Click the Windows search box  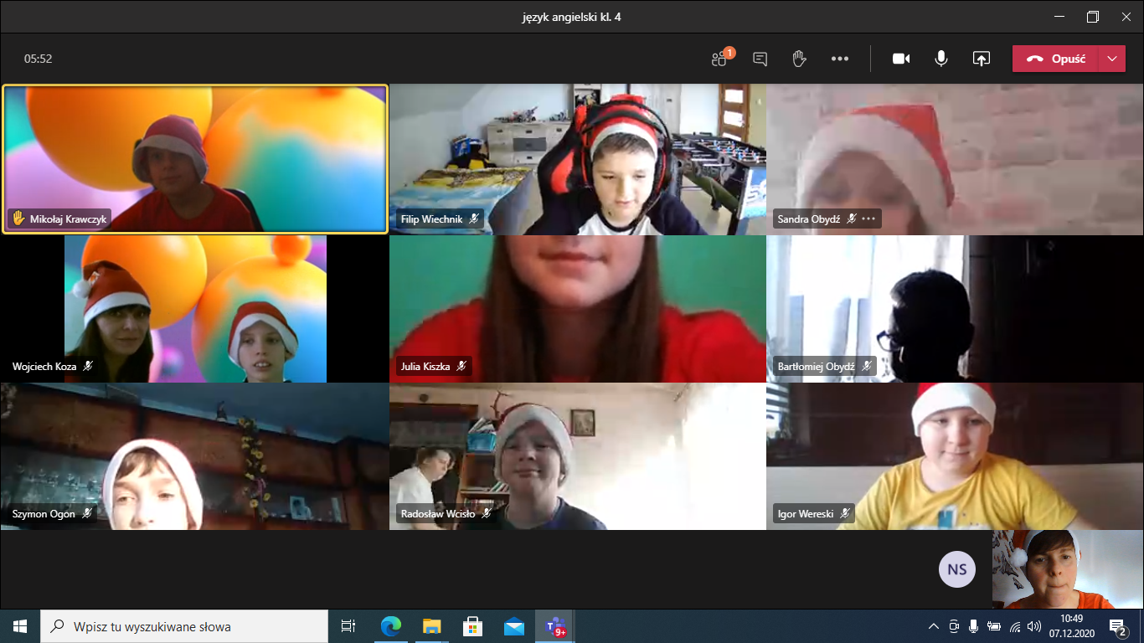184,626
